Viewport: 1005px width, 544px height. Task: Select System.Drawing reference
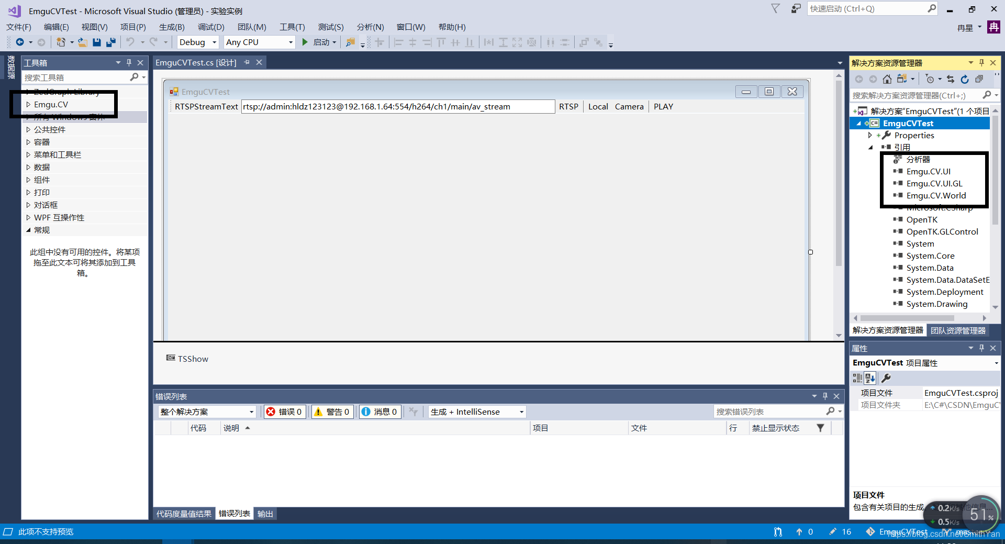click(x=937, y=304)
